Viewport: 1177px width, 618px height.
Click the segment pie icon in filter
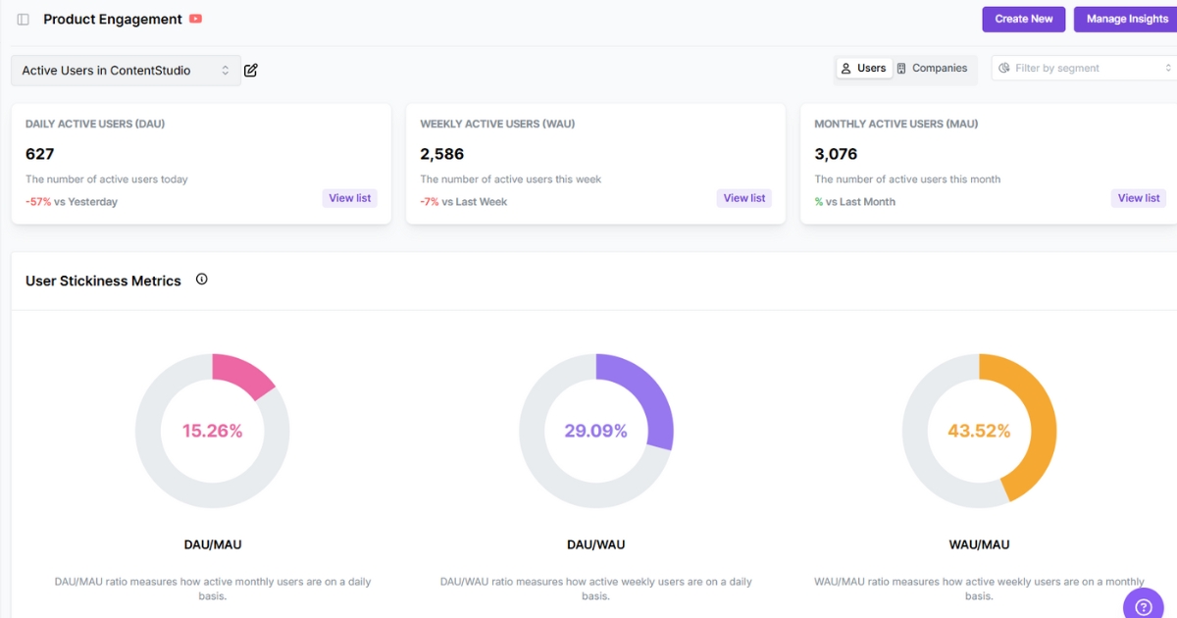[1004, 68]
